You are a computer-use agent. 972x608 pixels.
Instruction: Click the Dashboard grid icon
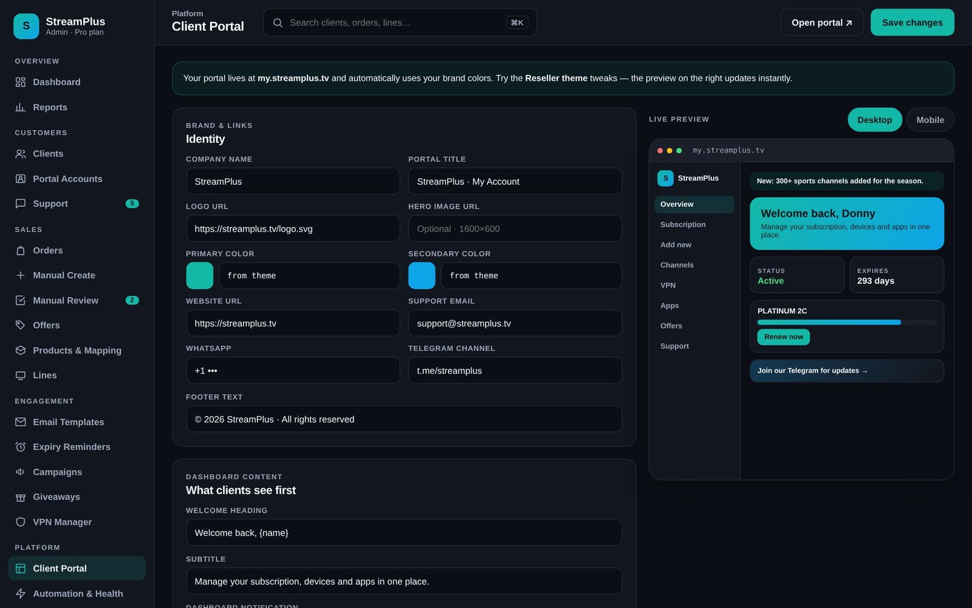pyautogui.click(x=21, y=82)
